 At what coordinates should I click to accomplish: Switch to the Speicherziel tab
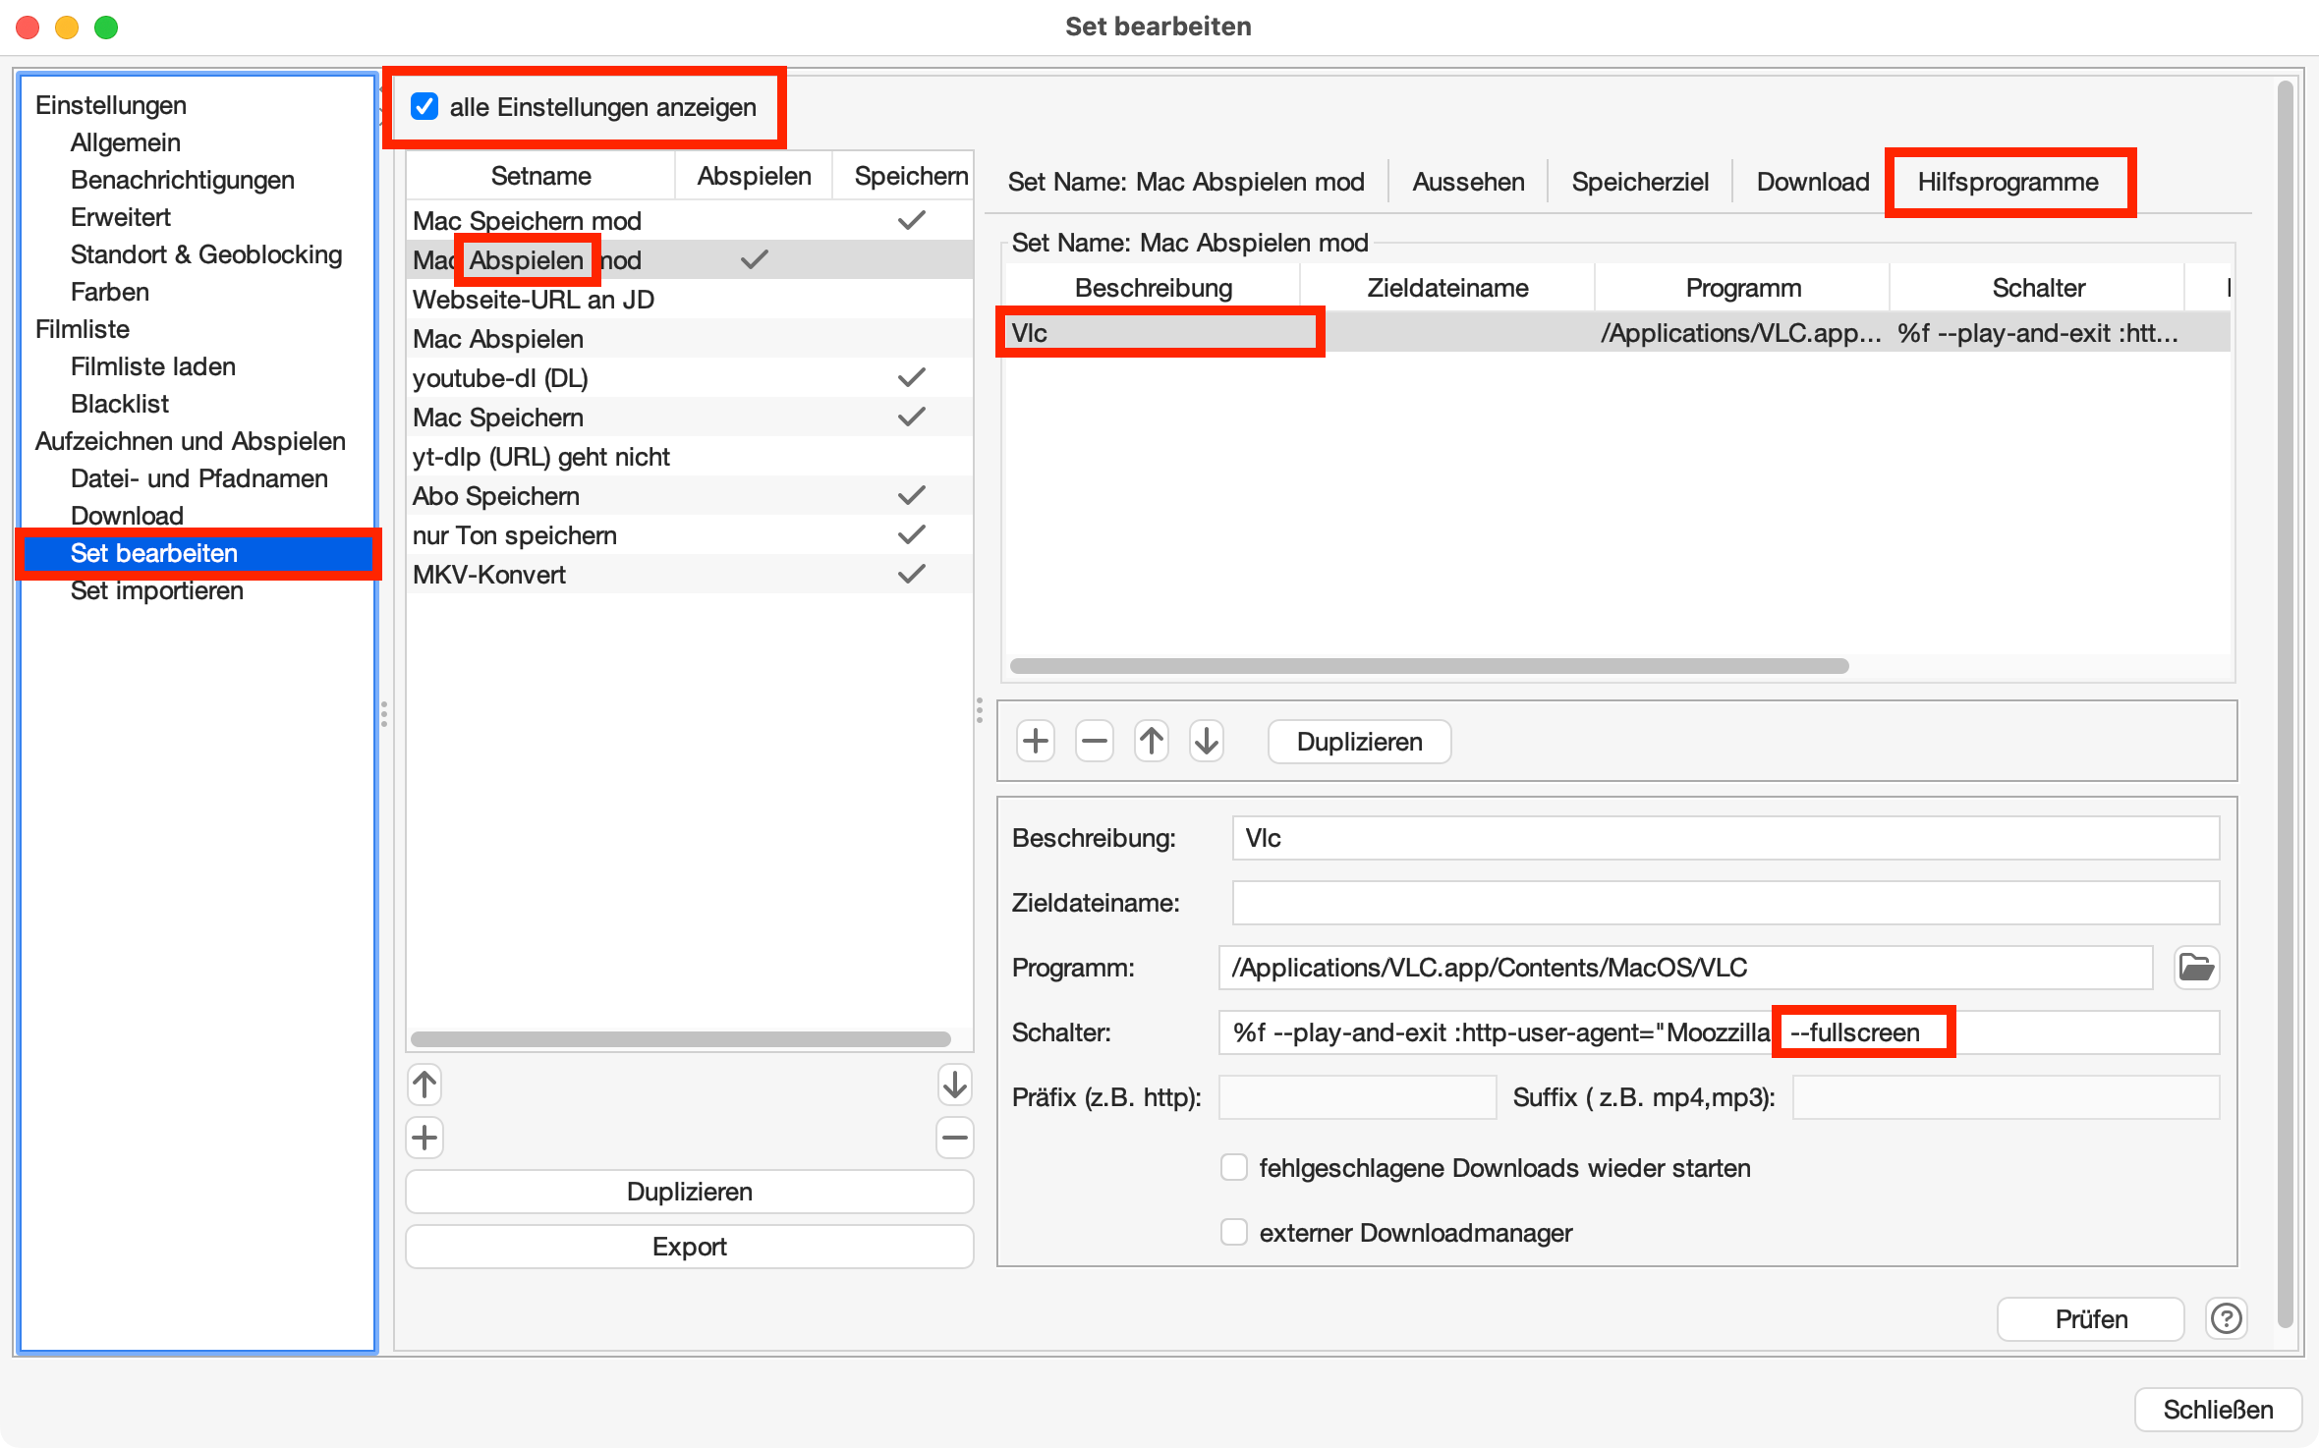(1639, 182)
